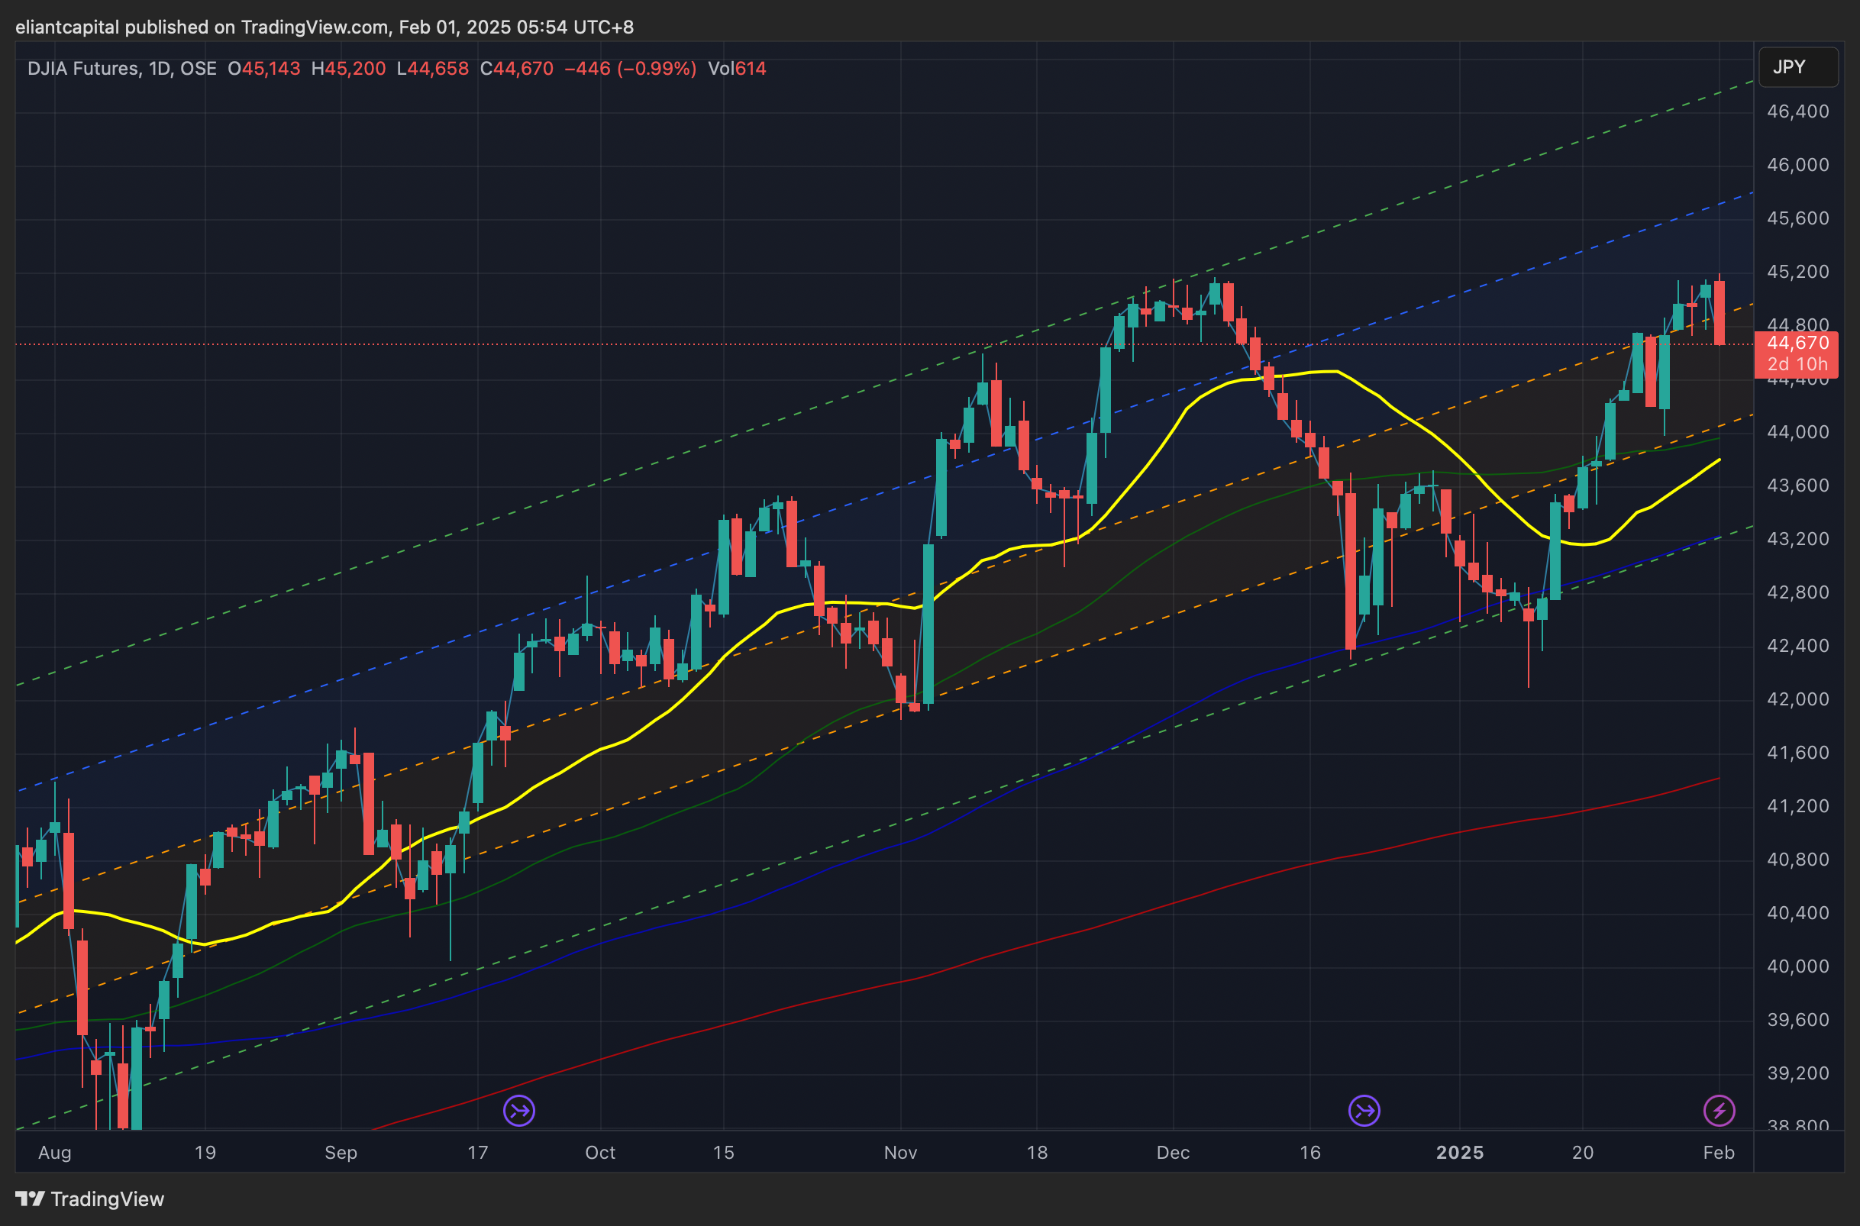
Task: Click the −446 (−0.99%) change value
Action: (x=630, y=69)
